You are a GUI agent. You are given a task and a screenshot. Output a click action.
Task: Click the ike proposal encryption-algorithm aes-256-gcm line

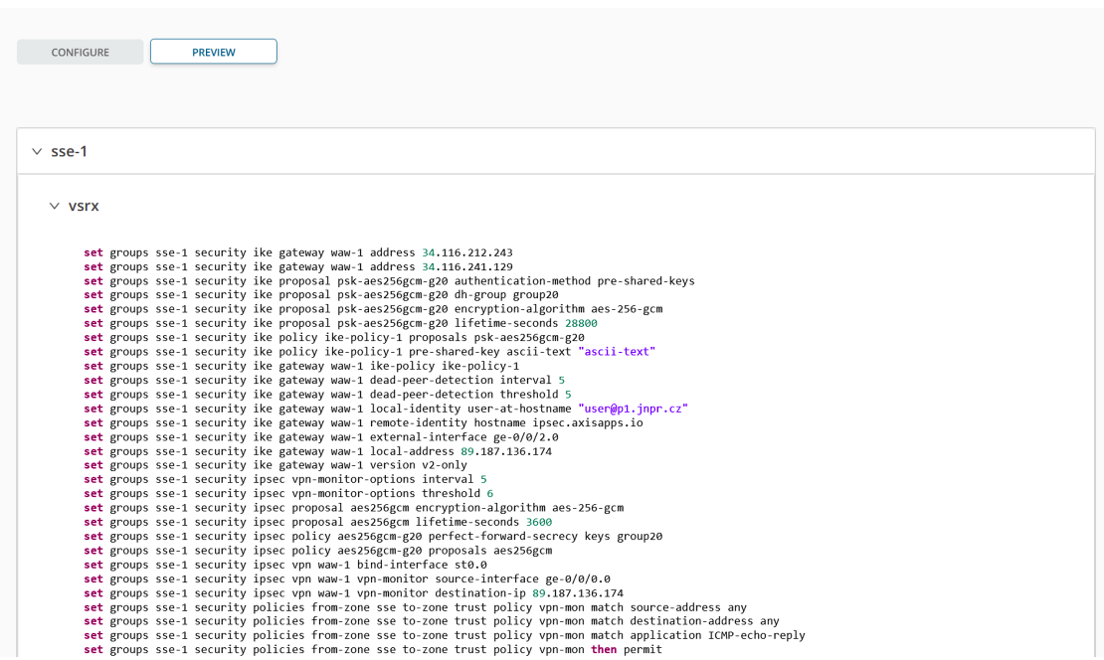373,309
